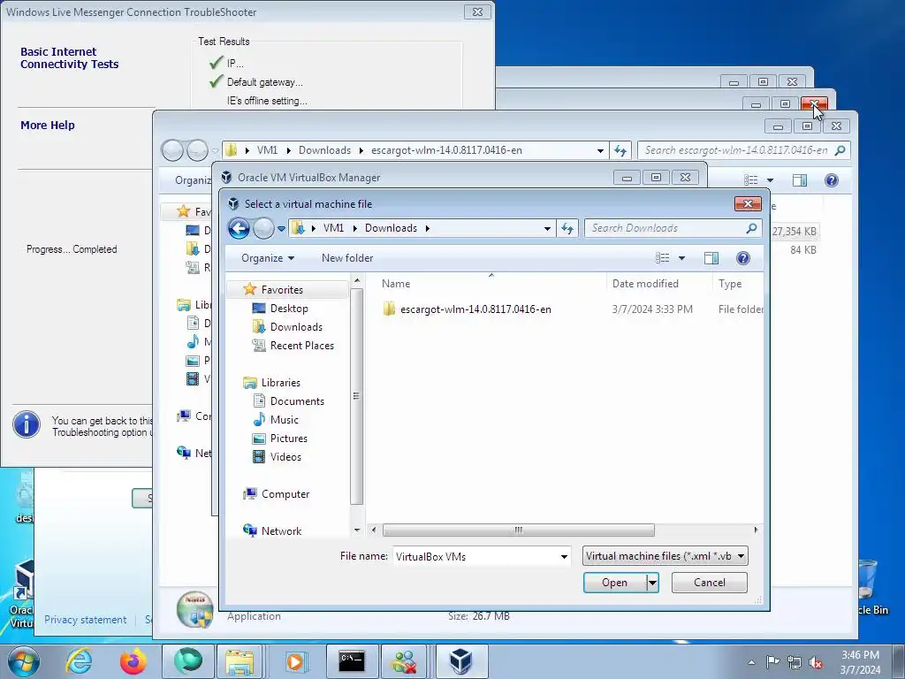Viewport: 905px width, 679px height.
Task: Open the Organize menu in file dialog
Action: click(x=268, y=258)
